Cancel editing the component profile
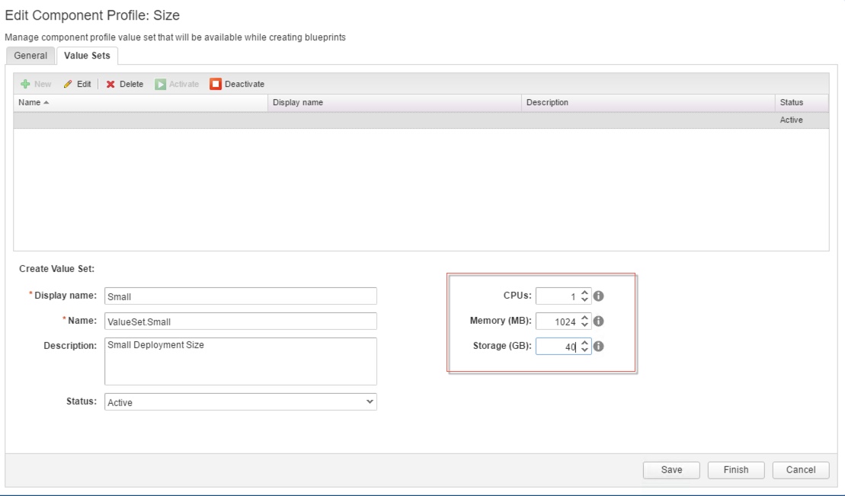 (x=800, y=470)
